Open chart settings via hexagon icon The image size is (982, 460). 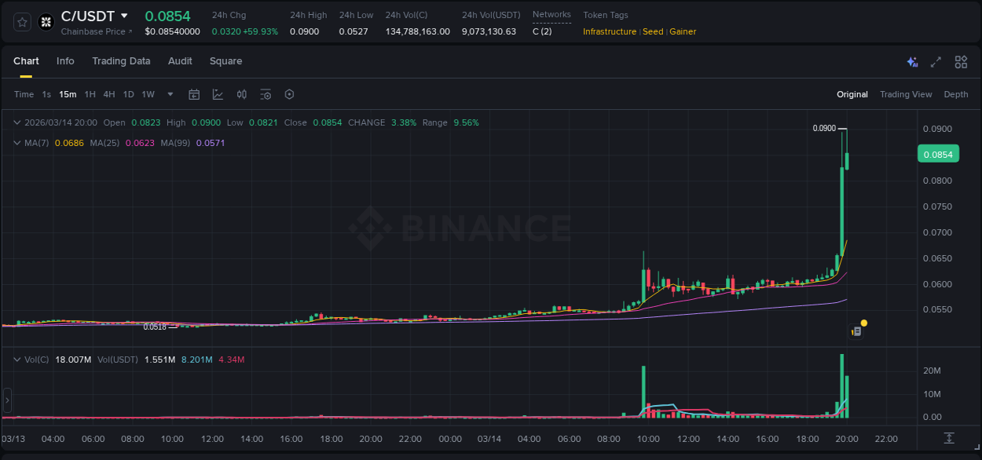coord(289,94)
